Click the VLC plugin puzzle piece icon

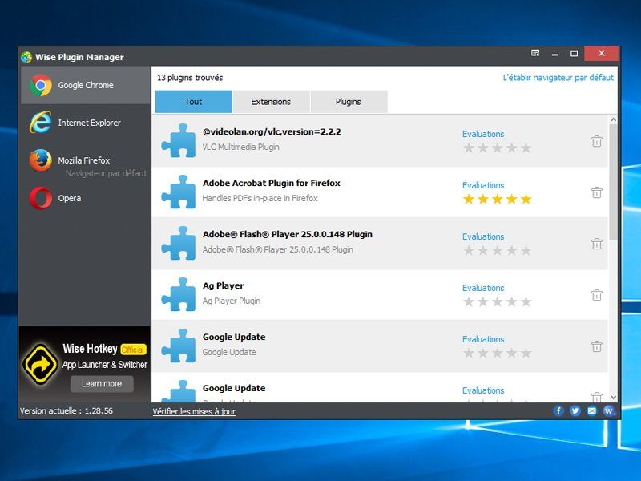point(179,141)
